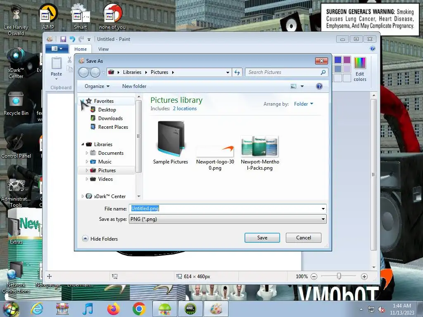Image resolution: width=423 pixels, height=317 pixels.
Task: Switch to the View ribbon tab
Action: pos(103,49)
